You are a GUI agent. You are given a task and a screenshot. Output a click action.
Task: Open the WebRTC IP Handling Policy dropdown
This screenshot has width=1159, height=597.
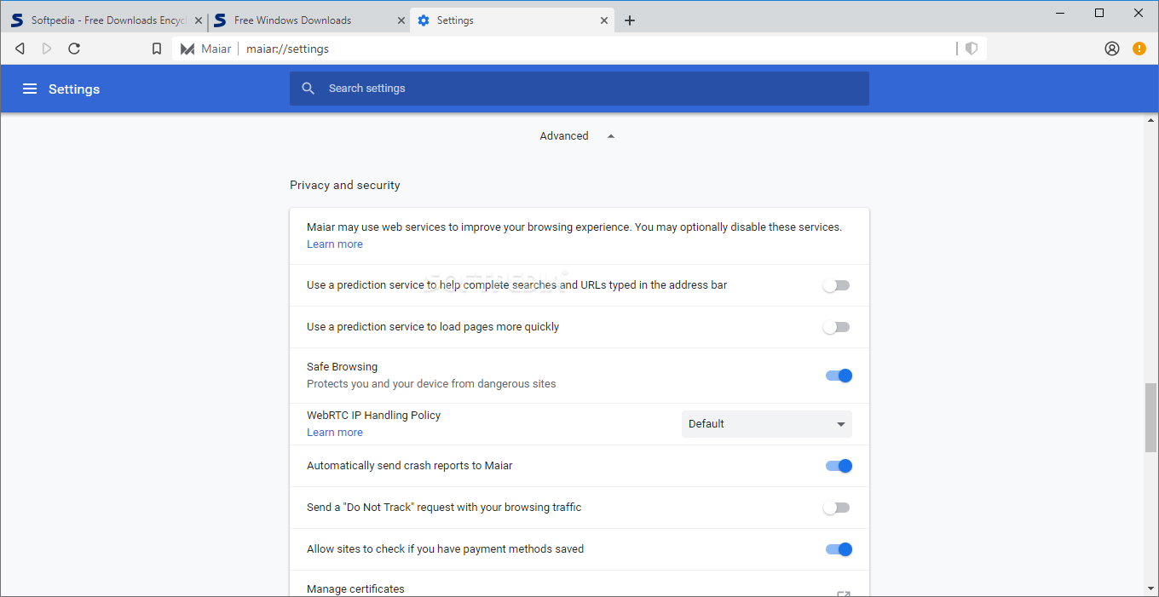point(766,424)
